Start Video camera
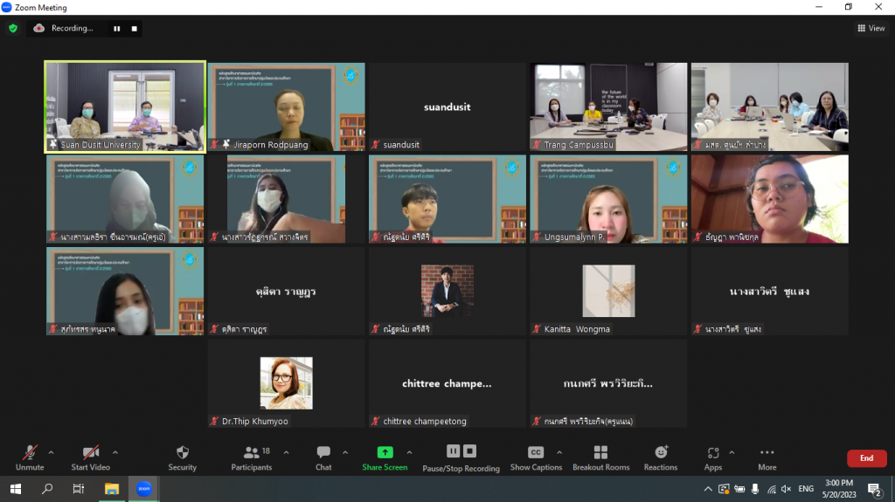The width and height of the screenshot is (895, 502). point(90,457)
